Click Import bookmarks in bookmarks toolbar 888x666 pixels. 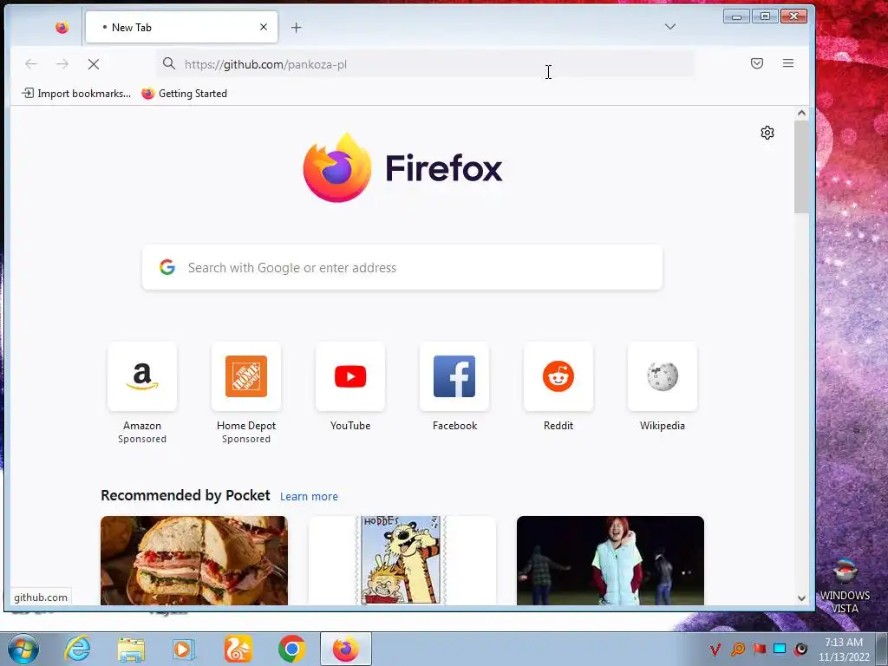click(x=76, y=94)
